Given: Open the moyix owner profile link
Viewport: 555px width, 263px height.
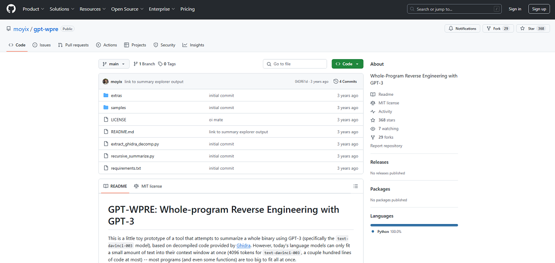Looking at the screenshot, I should [x=21, y=29].
